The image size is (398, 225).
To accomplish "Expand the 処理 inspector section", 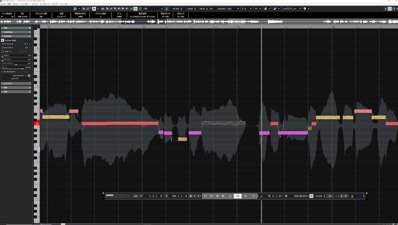I will 16,92.
